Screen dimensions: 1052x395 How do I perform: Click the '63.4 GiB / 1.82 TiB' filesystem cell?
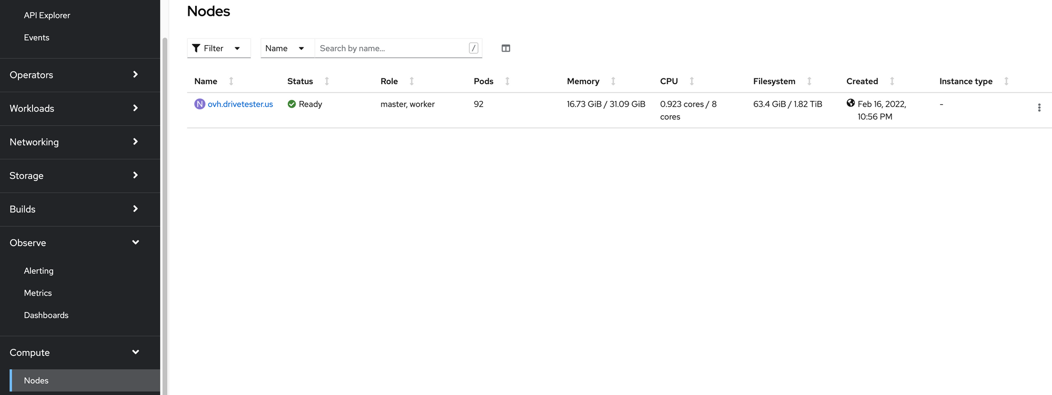(x=787, y=104)
